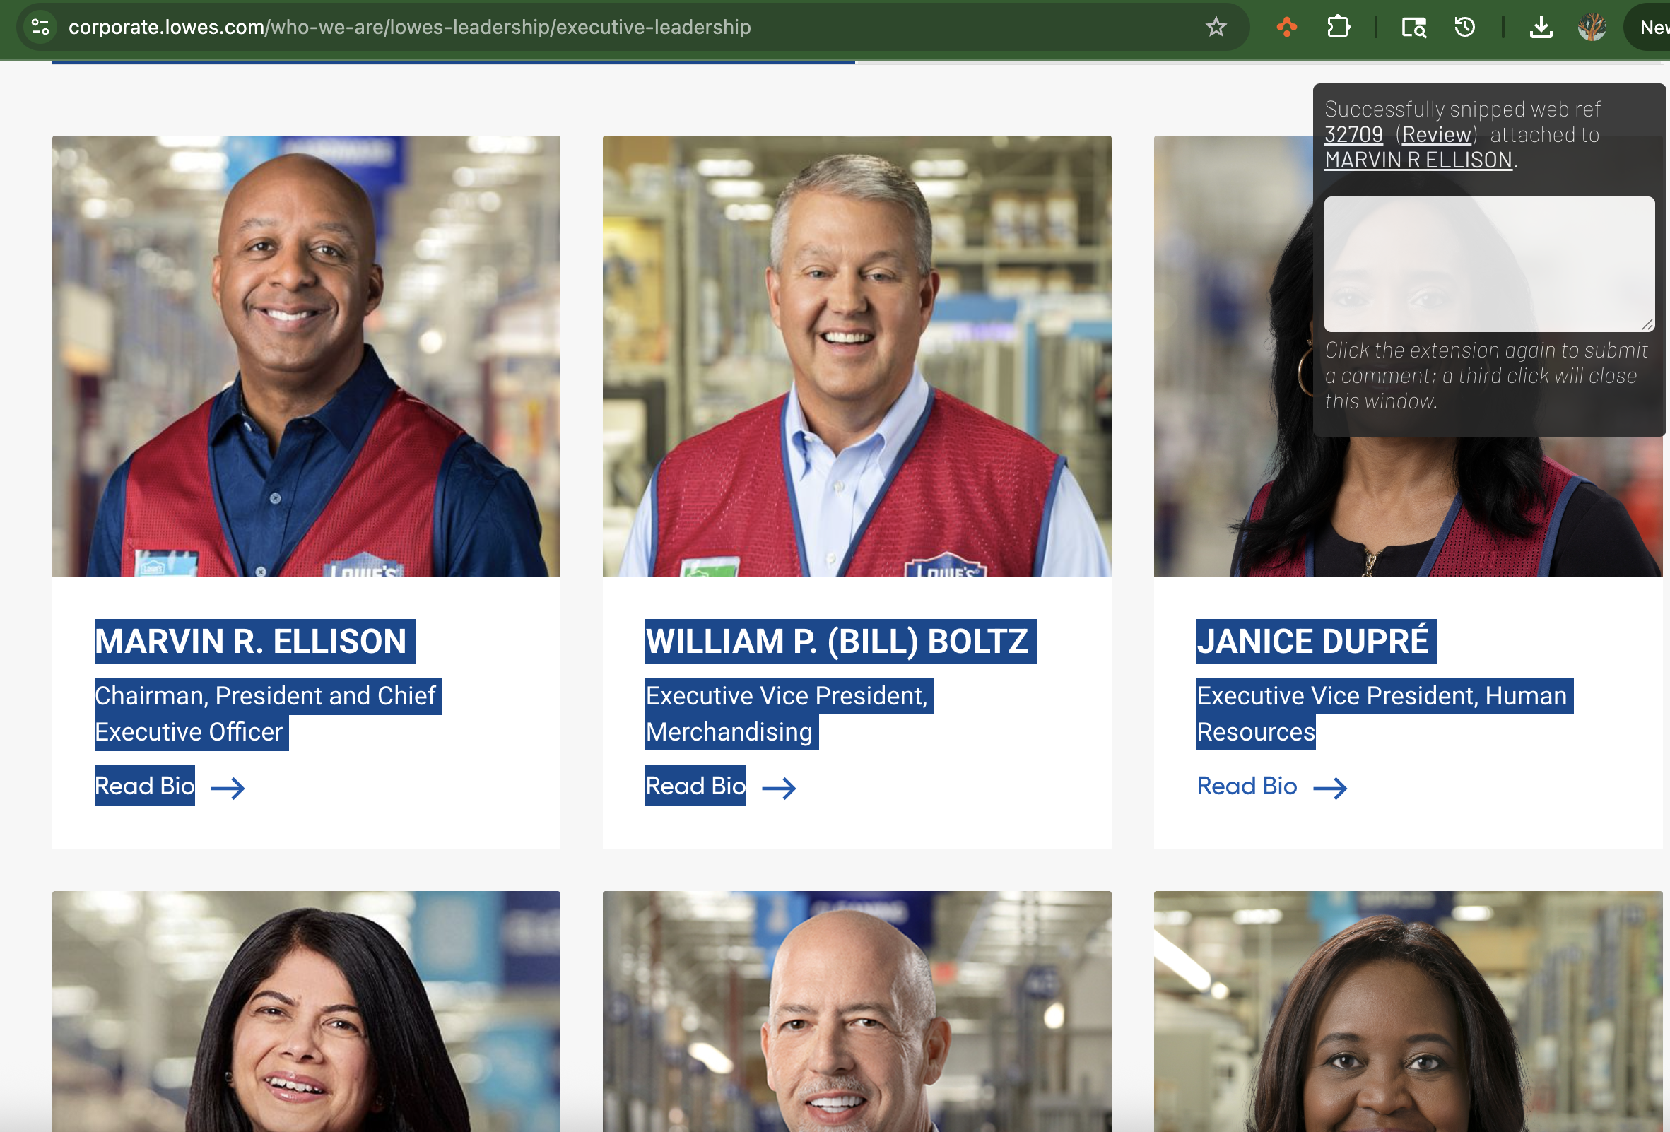Click the tab search icon in toolbar

(1413, 28)
